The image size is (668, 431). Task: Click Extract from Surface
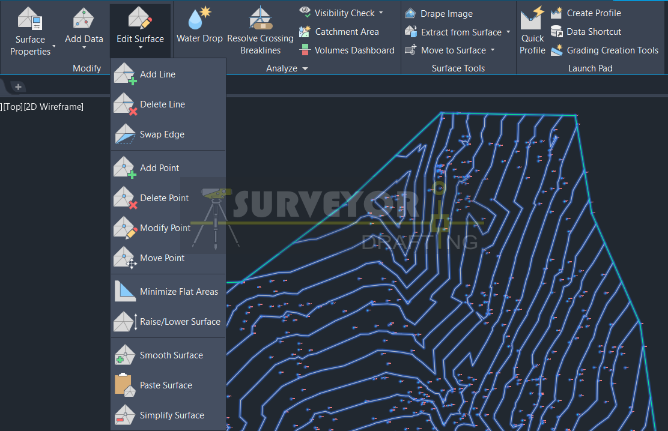point(460,32)
